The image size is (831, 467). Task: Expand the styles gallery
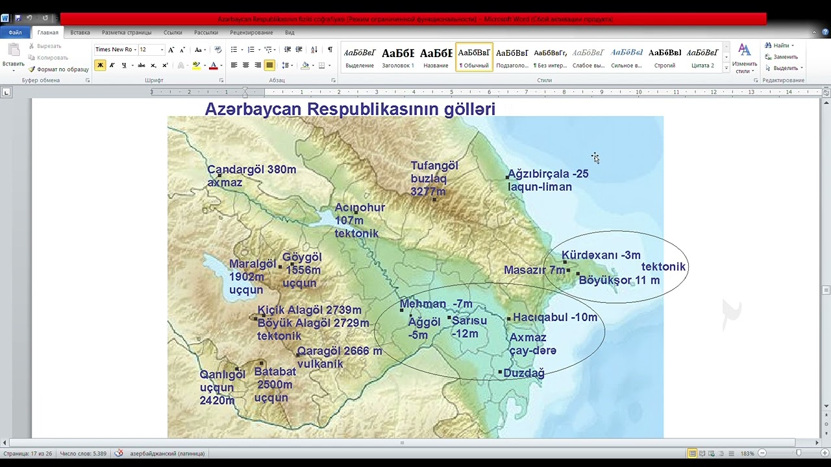click(x=726, y=67)
